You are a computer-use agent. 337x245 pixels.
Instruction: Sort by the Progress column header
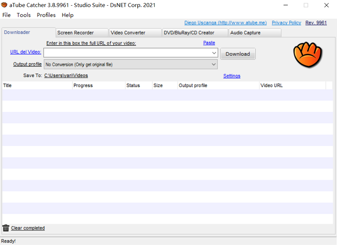click(99, 85)
